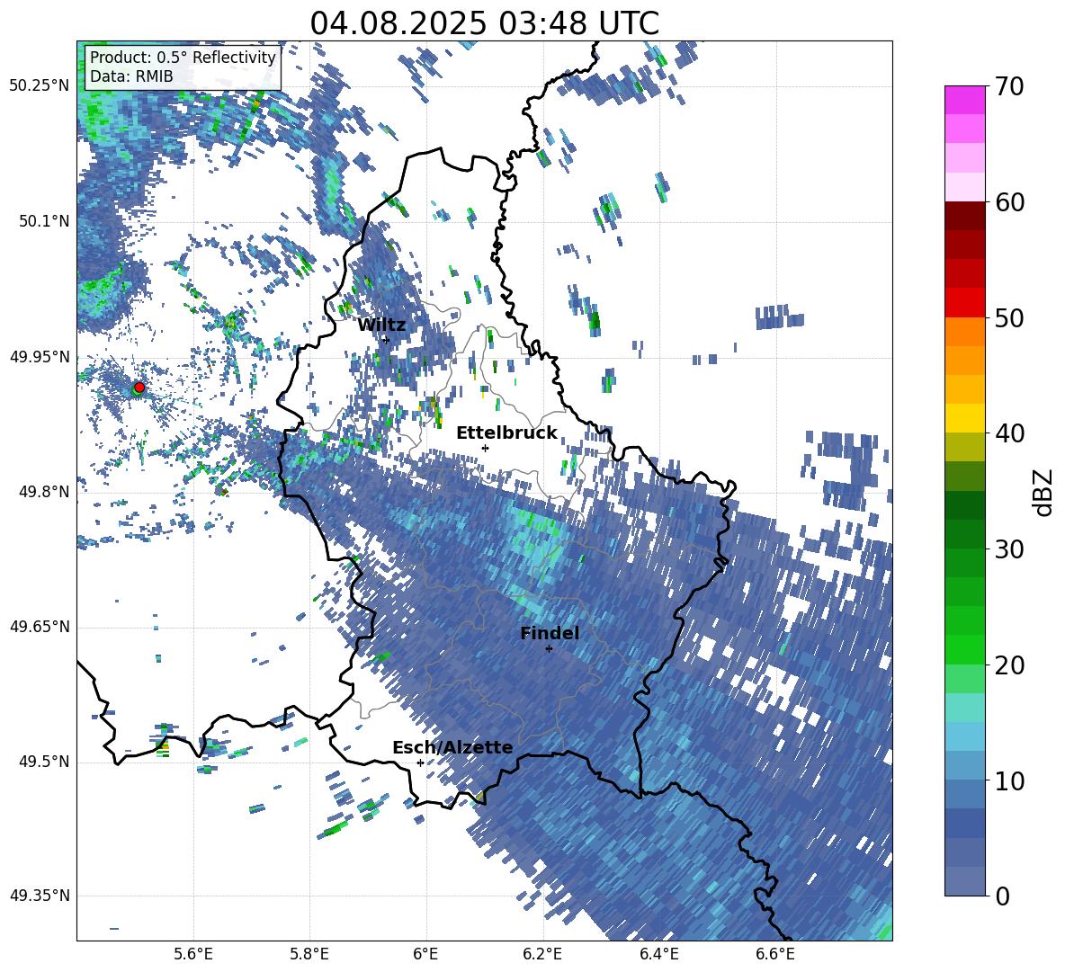Click the 30 tick on colorbar
1065x972 pixels.
1008,548
